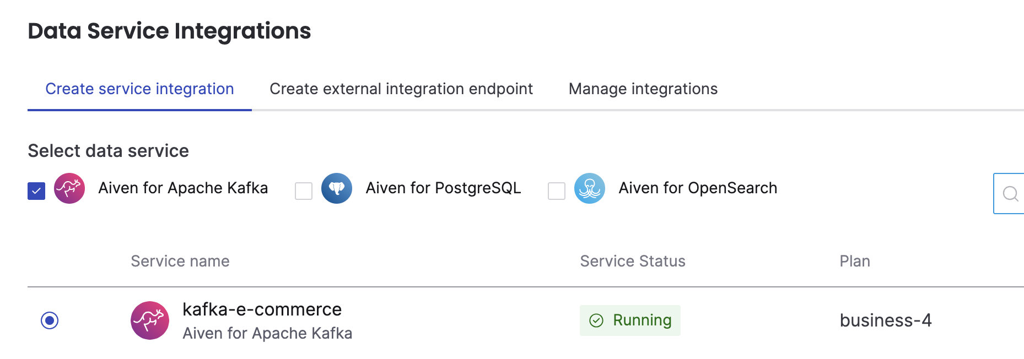Click the search magnifier icon

pos(1010,194)
